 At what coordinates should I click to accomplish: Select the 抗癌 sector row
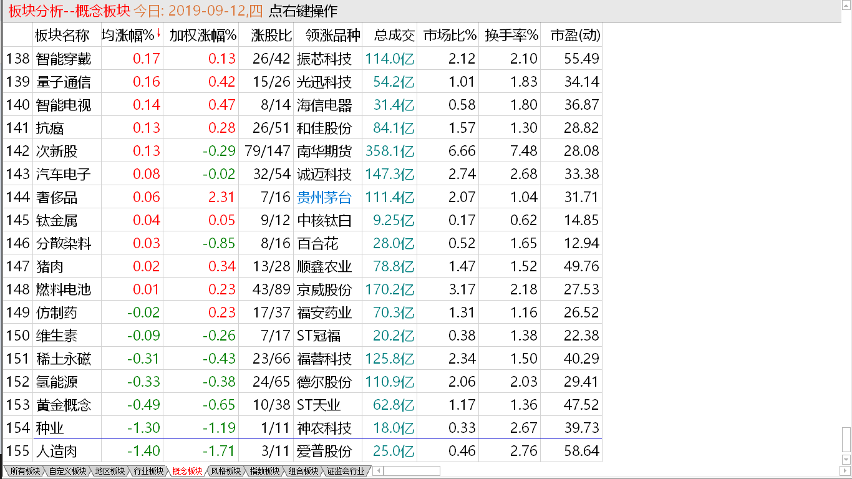coord(303,128)
